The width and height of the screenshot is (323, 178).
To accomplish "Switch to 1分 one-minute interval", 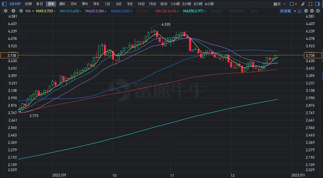I will point(107,4).
